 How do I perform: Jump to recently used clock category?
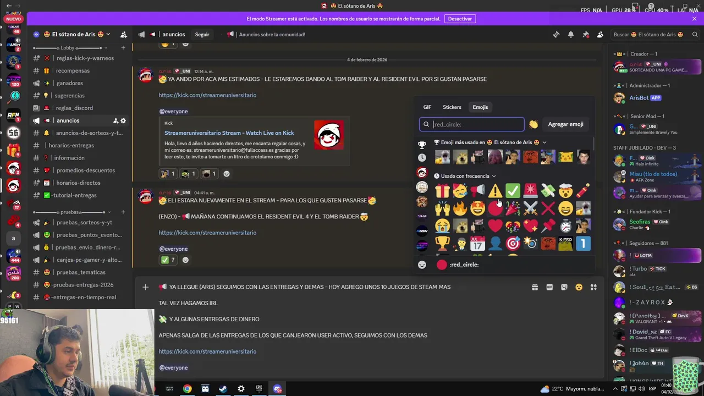click(x=422, y=158)
